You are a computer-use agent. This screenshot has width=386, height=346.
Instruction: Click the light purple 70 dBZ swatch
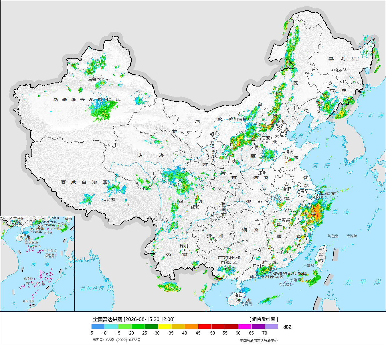click(272, 326)
